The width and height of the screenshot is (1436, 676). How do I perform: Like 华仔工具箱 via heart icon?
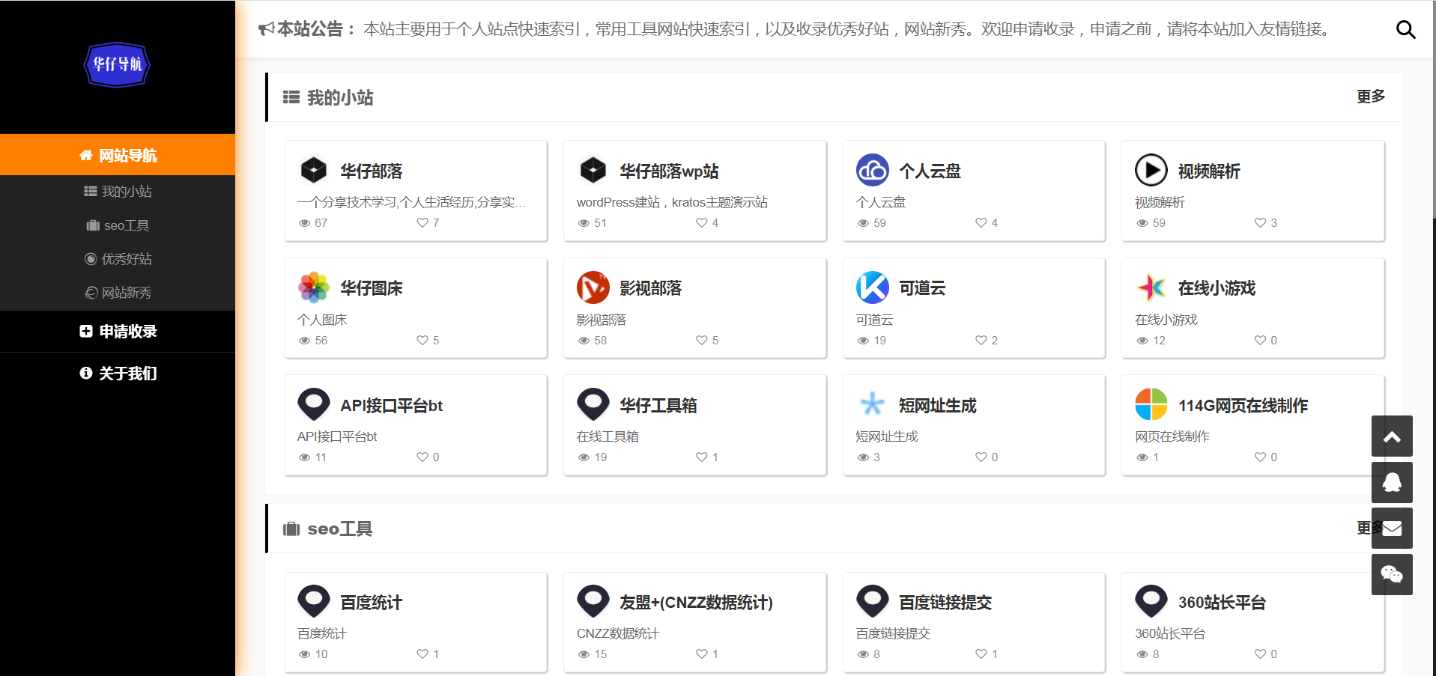pyautogui.click(x=702, y=457)
